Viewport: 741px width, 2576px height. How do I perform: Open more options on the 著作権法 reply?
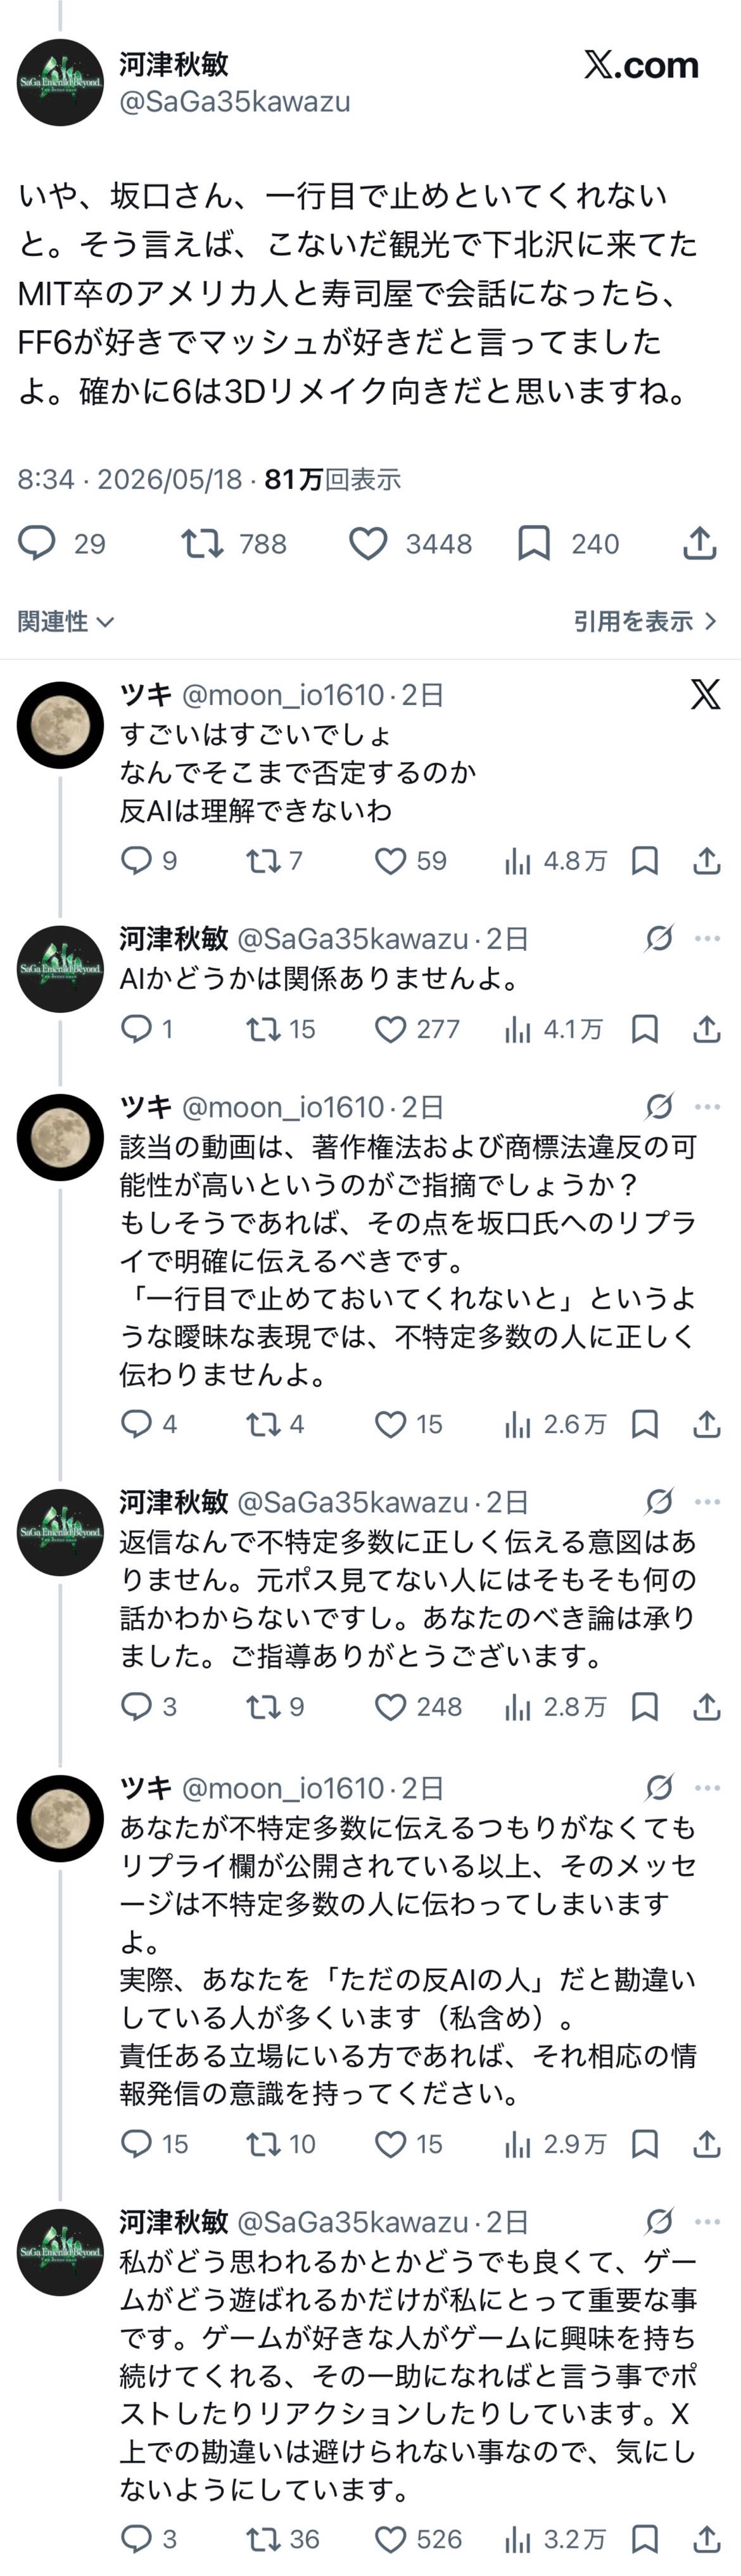click(x=707, y=1107)
